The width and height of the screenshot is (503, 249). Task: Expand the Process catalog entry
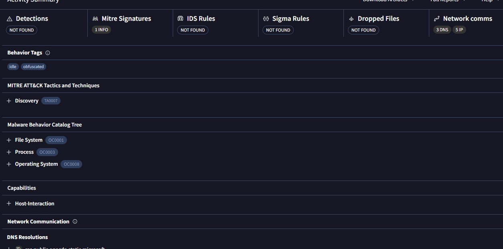click(9, 152)
